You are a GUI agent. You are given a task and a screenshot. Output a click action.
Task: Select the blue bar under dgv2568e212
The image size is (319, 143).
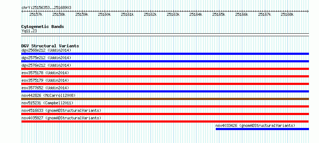[165, 54]
